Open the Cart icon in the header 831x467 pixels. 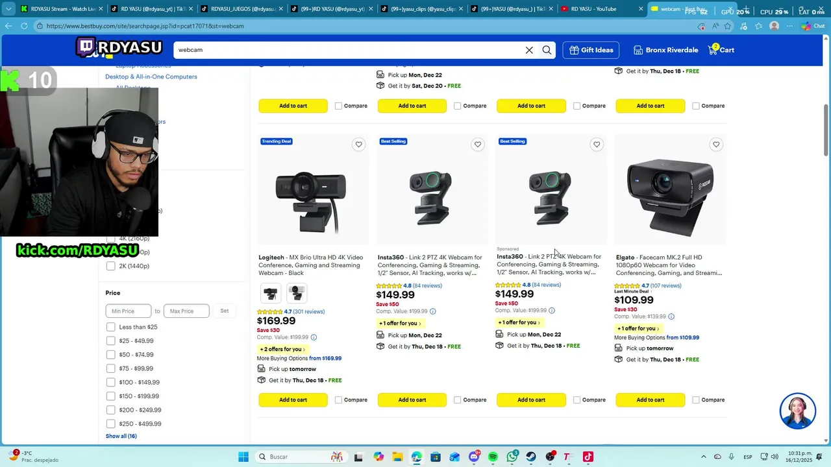pyautogui.click(x=722, y=50)
